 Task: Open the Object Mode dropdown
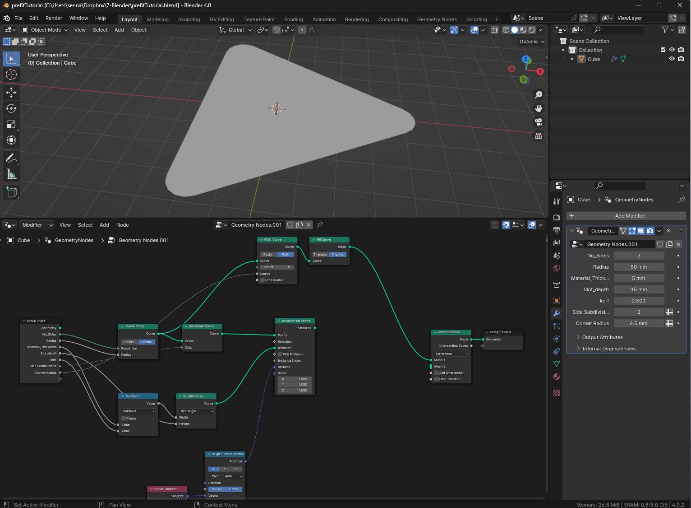pyautogui.click(x=45, y=30)
